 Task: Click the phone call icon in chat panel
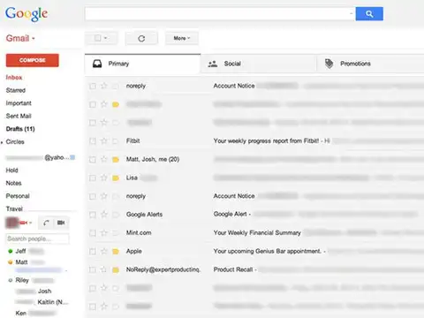coord(46,223)
